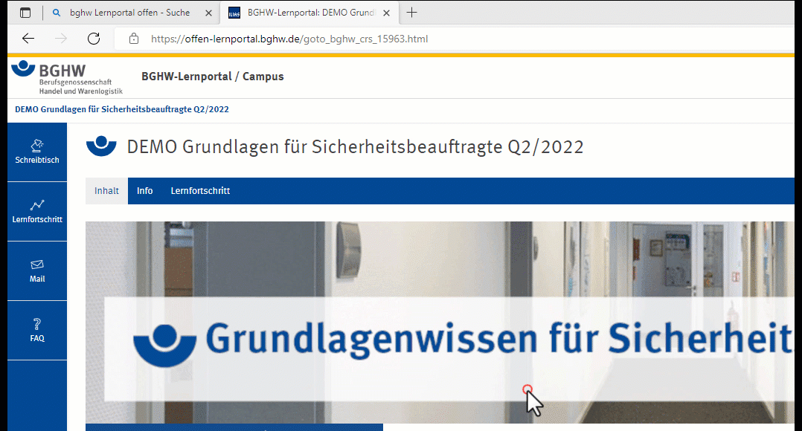
Task: Select the 'BGHW-Lernportal: DEMO Grund' browser tab
Action: pyautogui.click(x=310, y=13)
